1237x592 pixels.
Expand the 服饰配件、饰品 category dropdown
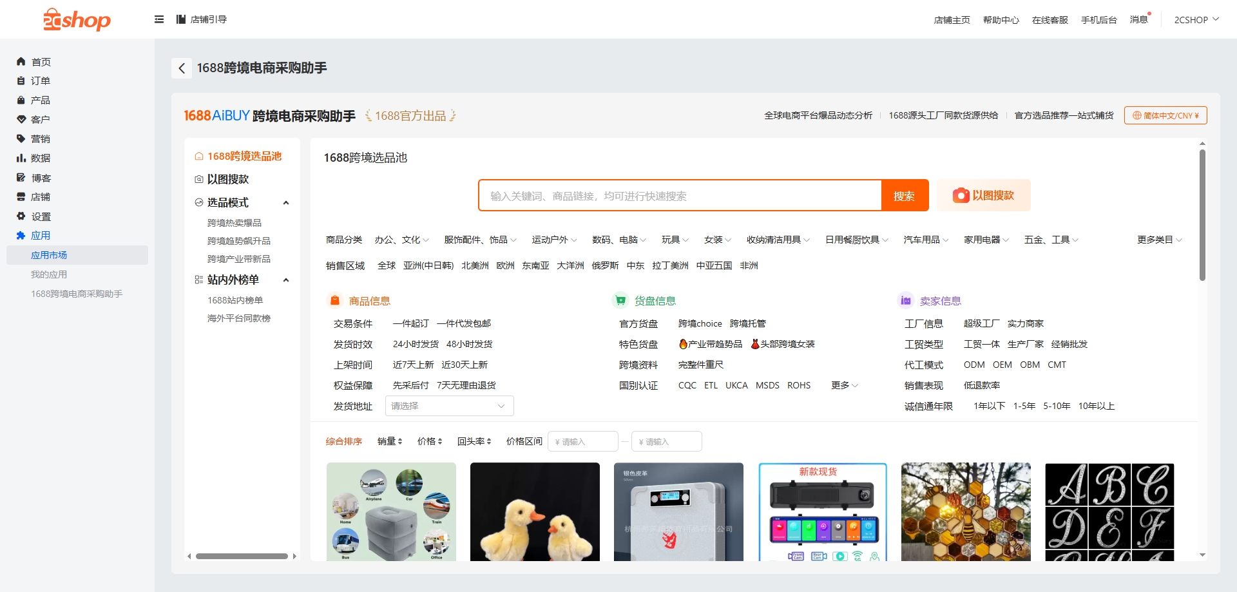(x=481, y=240)
